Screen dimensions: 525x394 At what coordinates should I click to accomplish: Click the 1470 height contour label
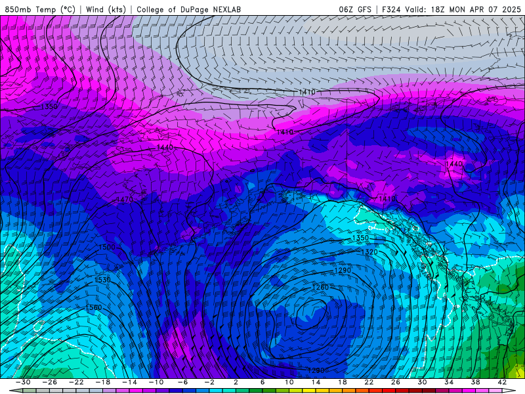pyautogui.click(x=125, y=200)
